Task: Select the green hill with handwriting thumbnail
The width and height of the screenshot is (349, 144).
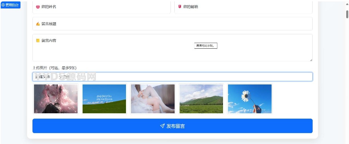Action: 104,99
